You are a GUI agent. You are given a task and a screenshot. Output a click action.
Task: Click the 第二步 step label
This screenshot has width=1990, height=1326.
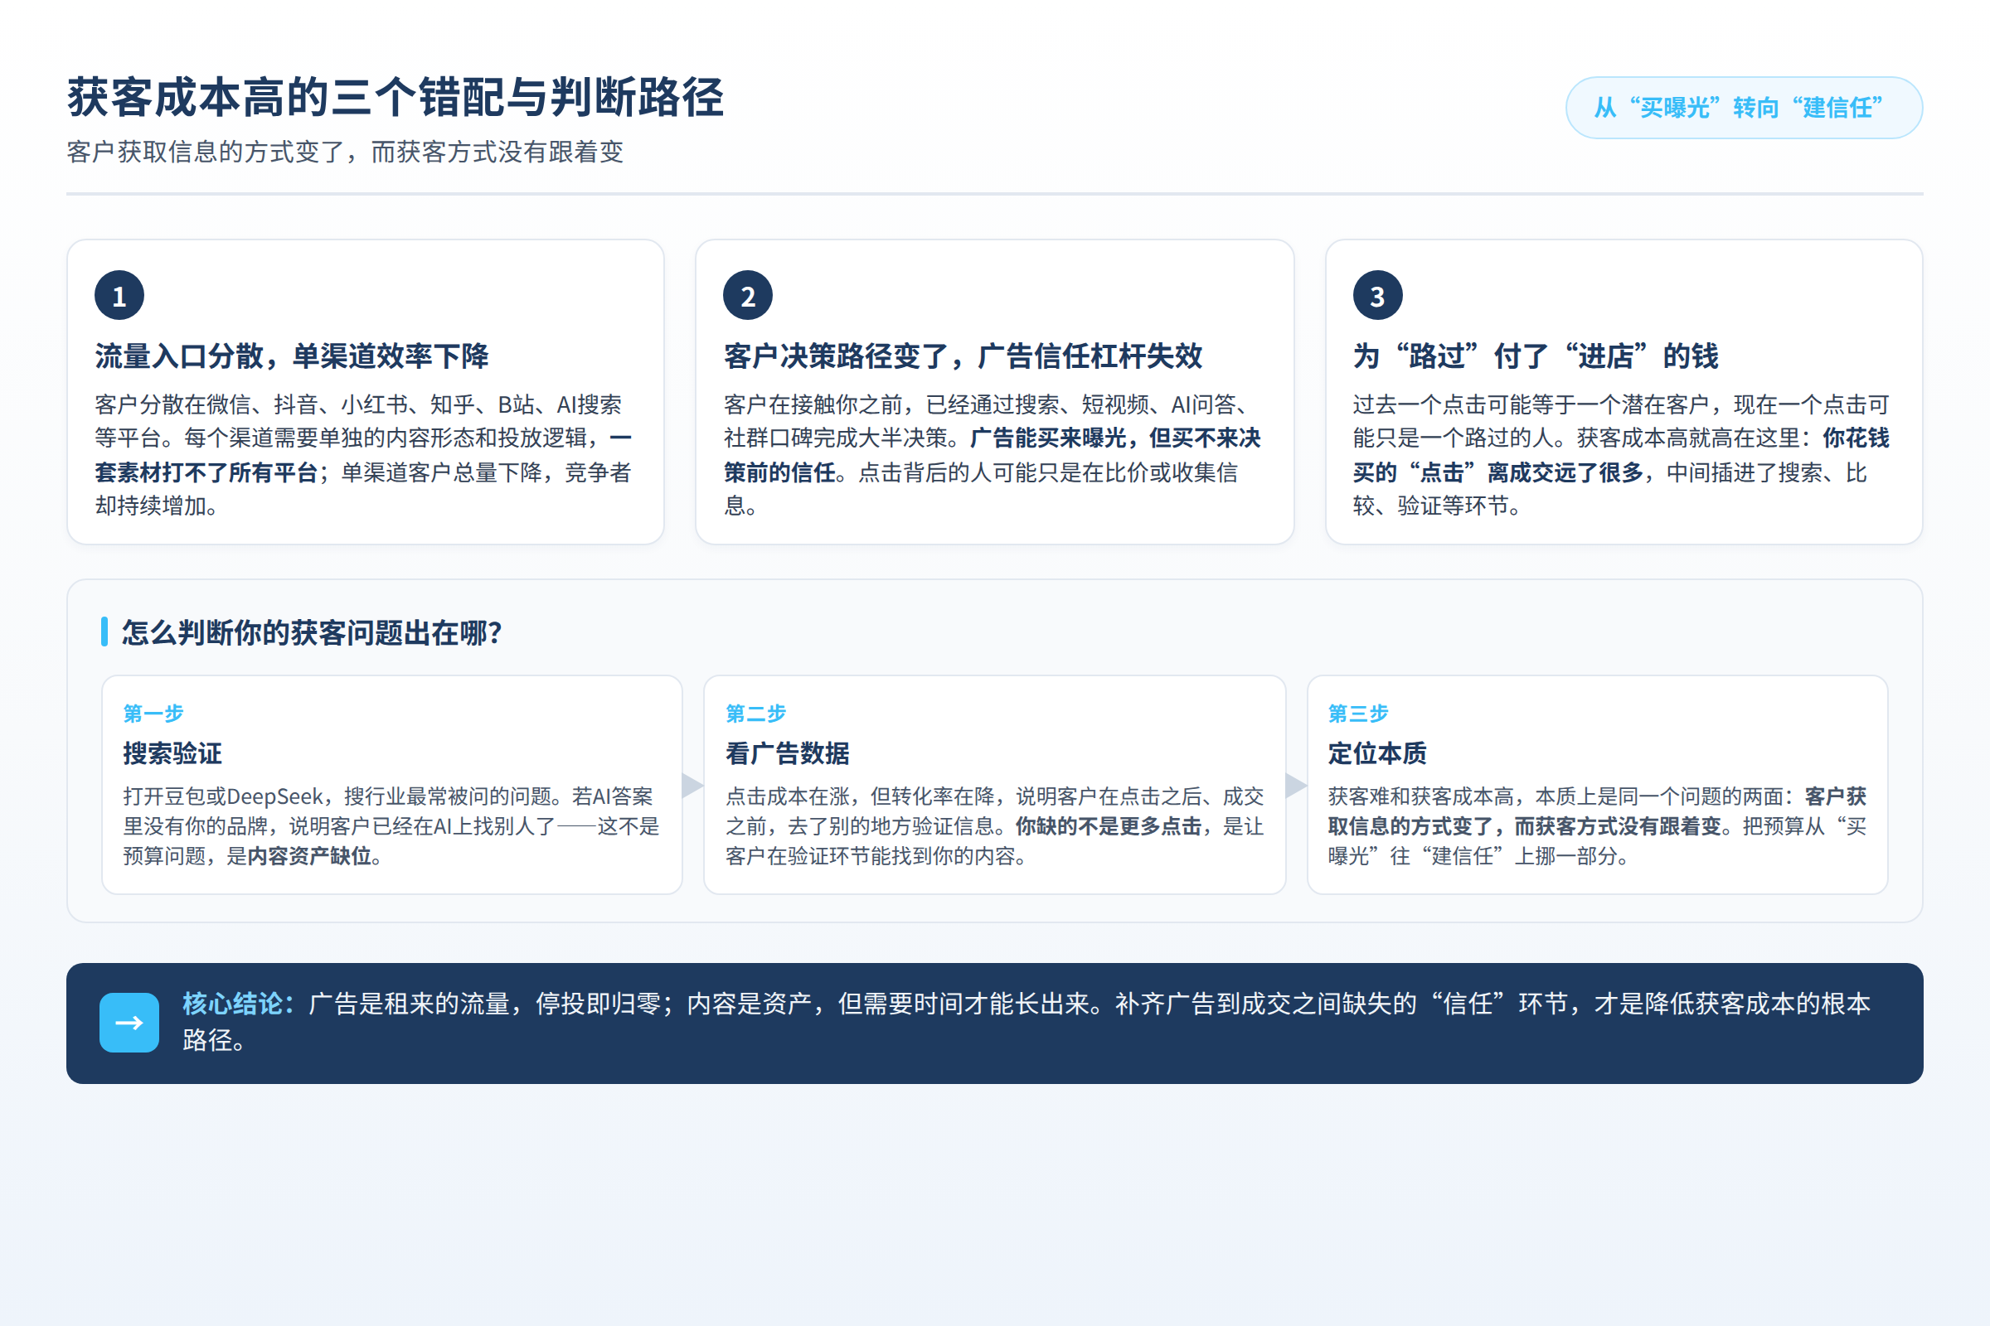755,714
